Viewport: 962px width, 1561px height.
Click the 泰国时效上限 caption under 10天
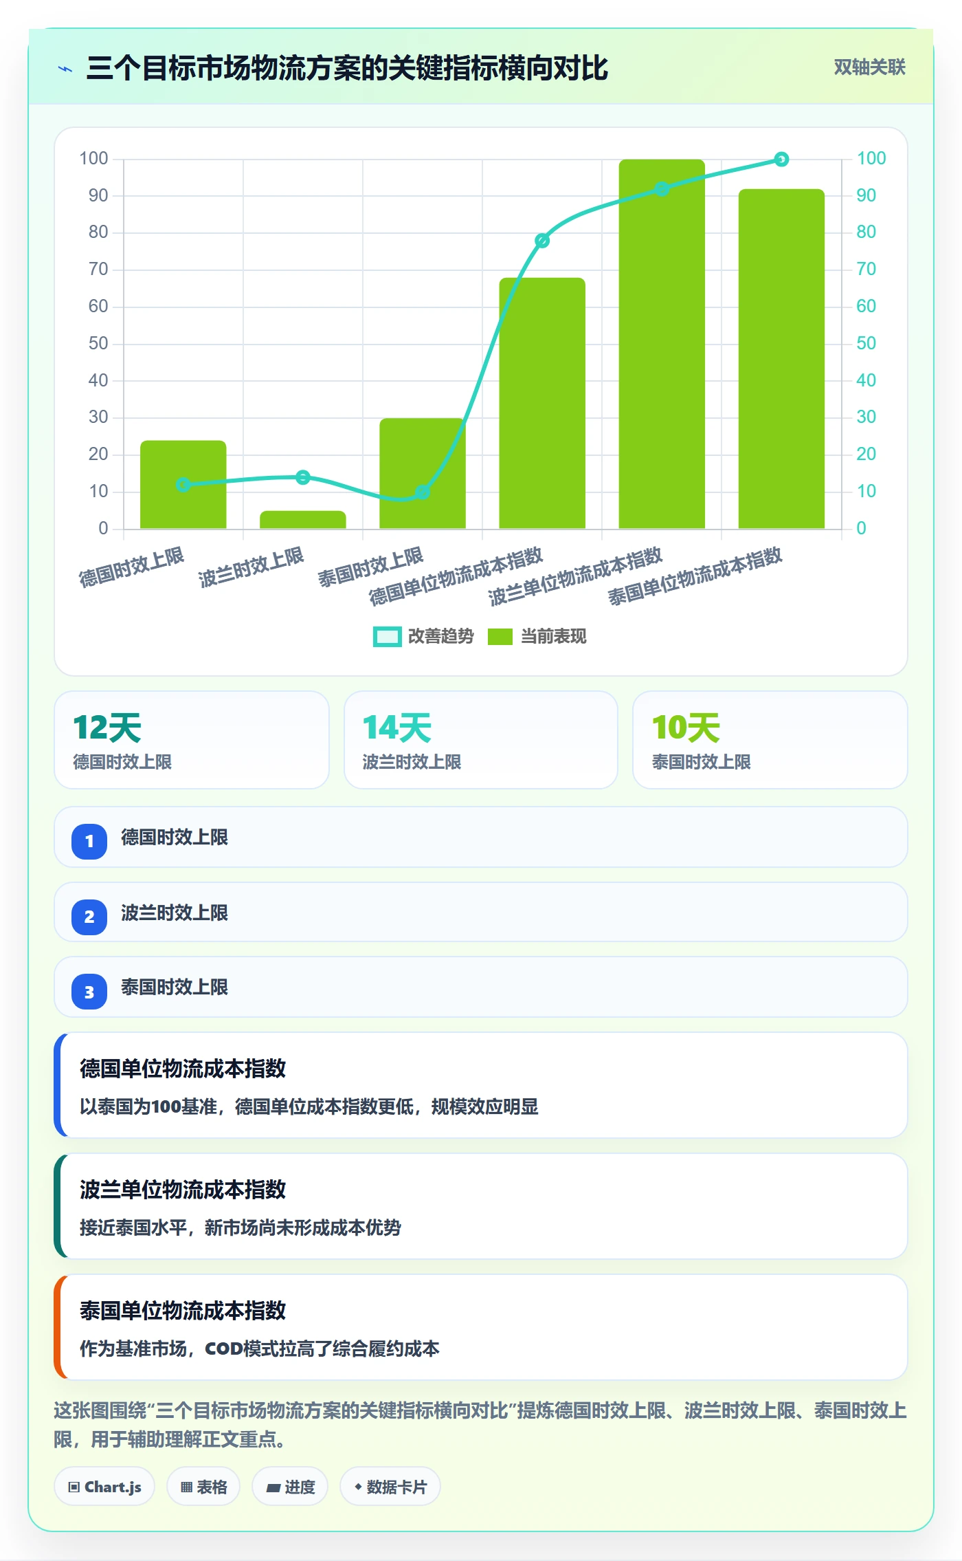pyautogui.click(x=701, y=762)
